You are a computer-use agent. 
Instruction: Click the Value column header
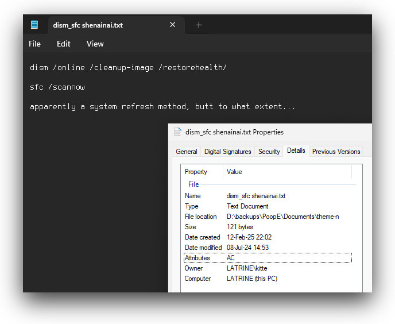287,172
